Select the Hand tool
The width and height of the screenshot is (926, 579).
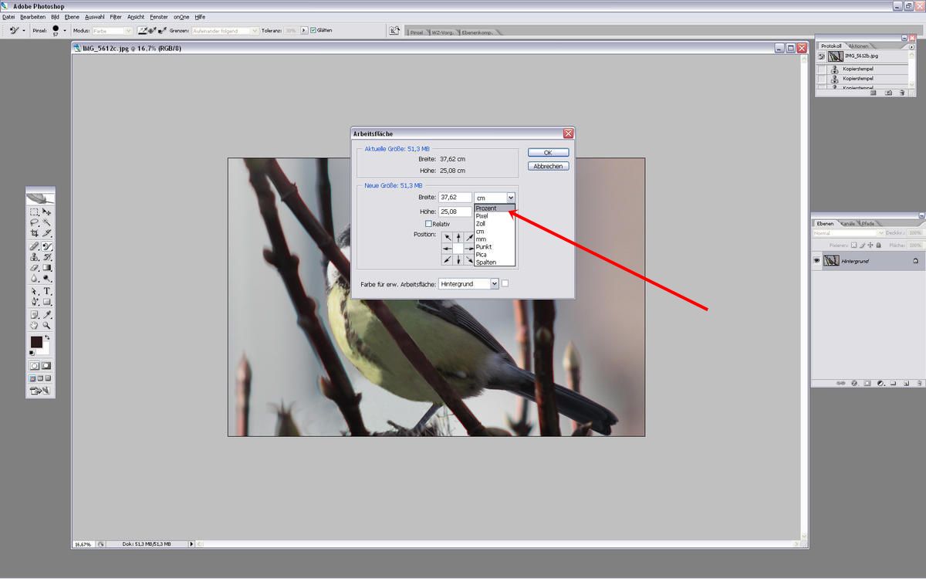(34, 326)
